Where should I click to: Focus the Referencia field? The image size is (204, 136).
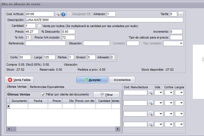click(45, 43)
